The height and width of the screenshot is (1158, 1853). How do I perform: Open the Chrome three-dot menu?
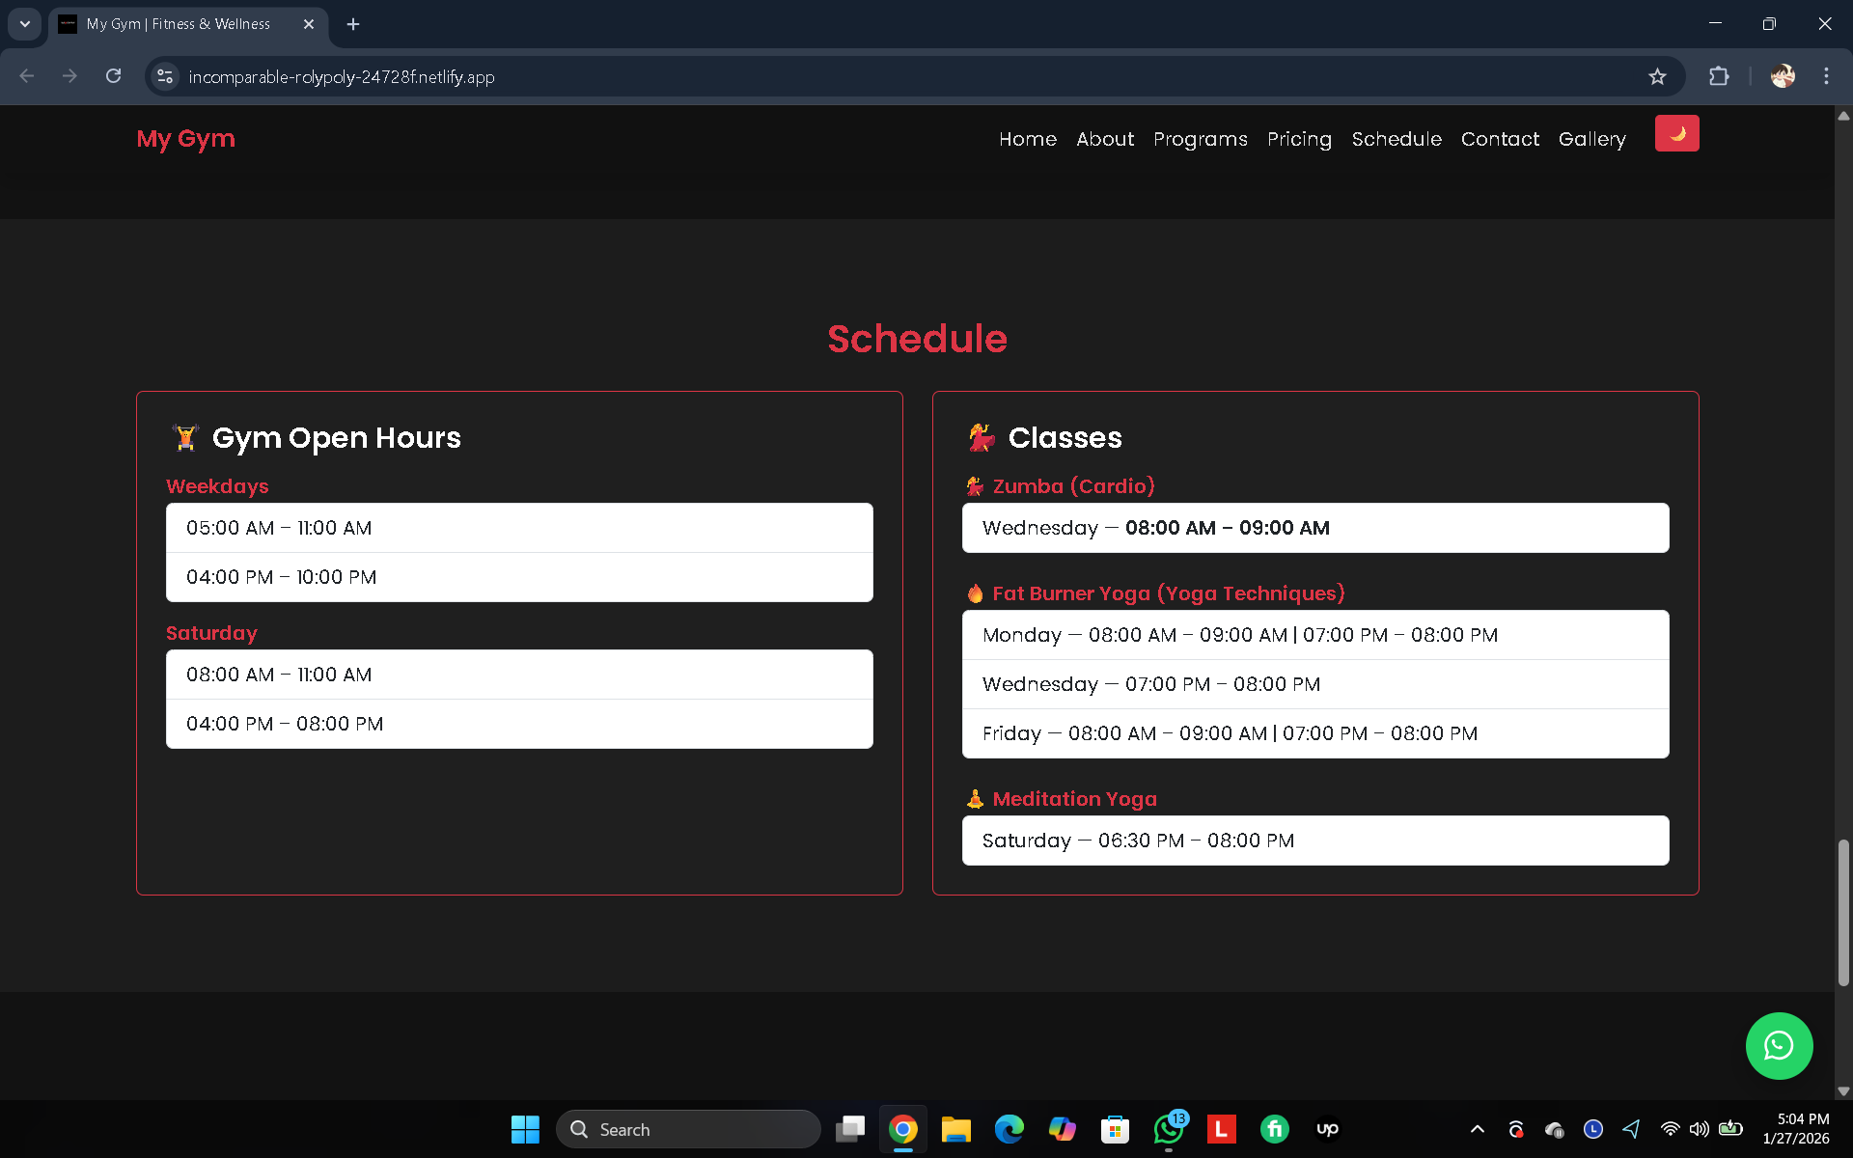[x=1826, y=76]
